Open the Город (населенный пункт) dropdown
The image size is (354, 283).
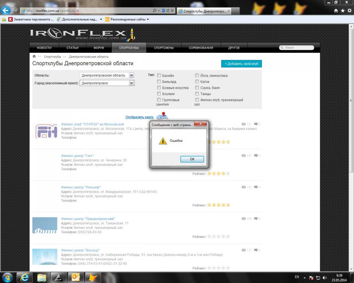(131, 83)
